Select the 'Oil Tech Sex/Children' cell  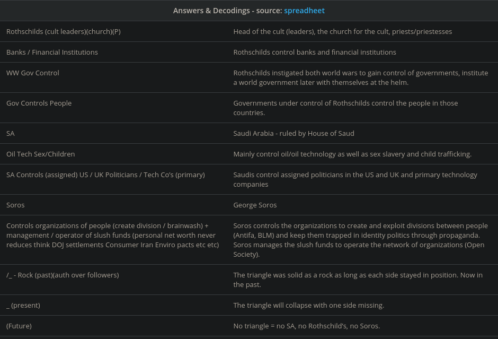pyautogui.click(x=40, y=154)
